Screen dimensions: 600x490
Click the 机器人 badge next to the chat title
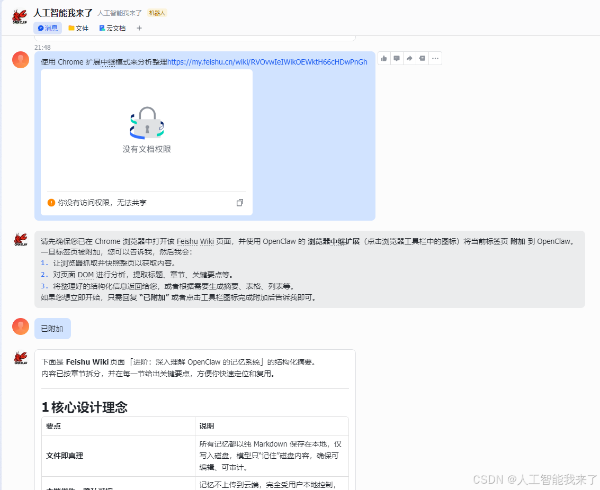[x=157, y=13]
